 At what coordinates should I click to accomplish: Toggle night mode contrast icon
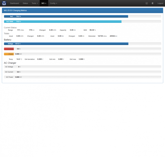tap(153, 3)
